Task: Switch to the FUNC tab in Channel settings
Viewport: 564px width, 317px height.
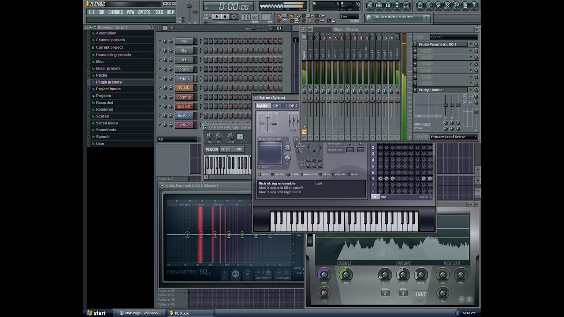Action: [238, 149]
